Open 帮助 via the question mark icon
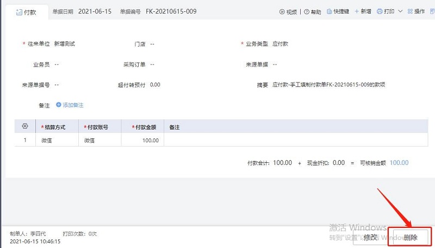 [x=307, y=11]
